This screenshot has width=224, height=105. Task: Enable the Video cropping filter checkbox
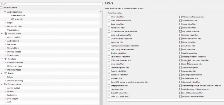181,67
